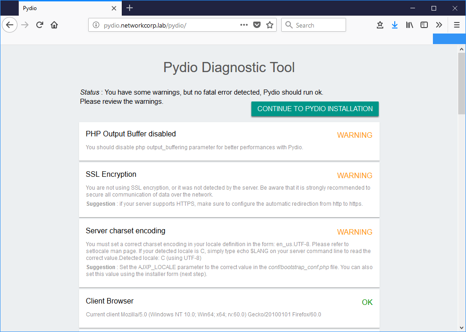
Task: Click the SSL Encryption title
Action: 111,174
